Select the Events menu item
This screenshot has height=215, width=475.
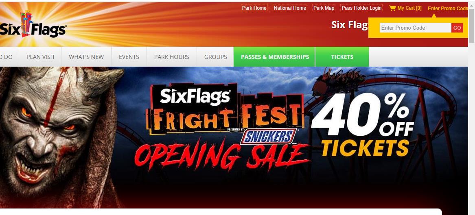(x=129, y=57)
